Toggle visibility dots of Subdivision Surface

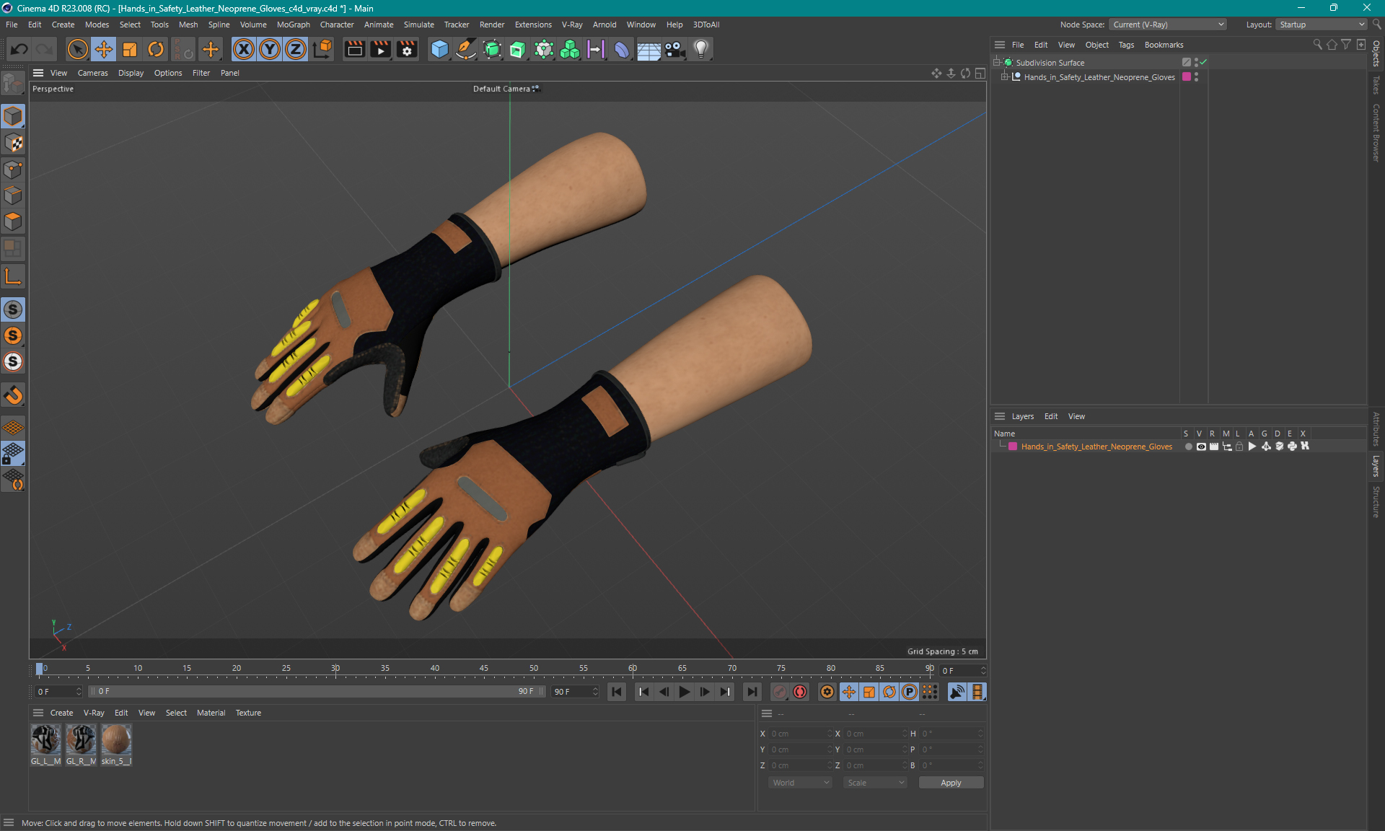1196,62
